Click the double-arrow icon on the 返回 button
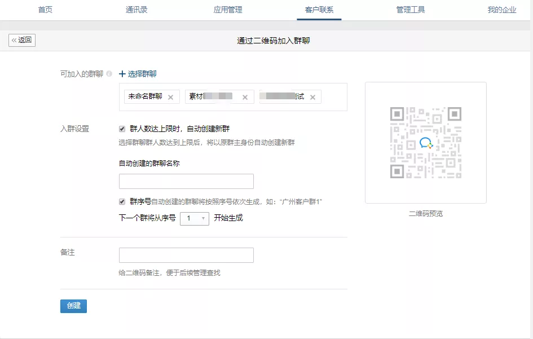533x339 pixels. (14, 40)
